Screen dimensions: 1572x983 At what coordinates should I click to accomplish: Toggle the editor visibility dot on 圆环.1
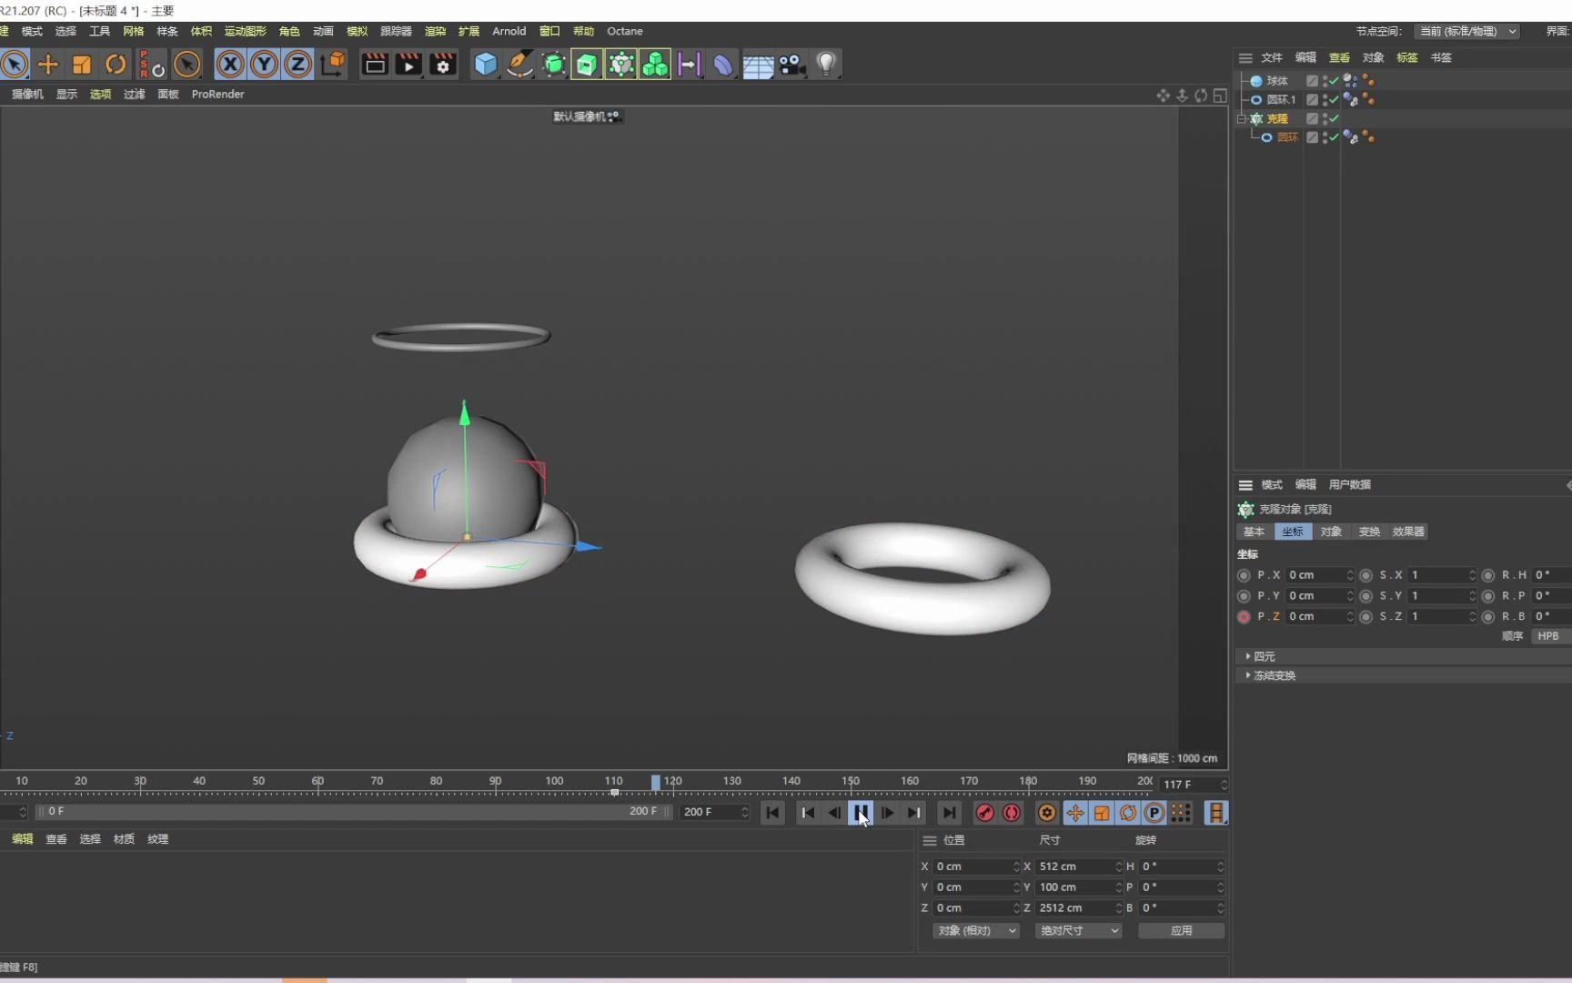[x=1325, y=96]
